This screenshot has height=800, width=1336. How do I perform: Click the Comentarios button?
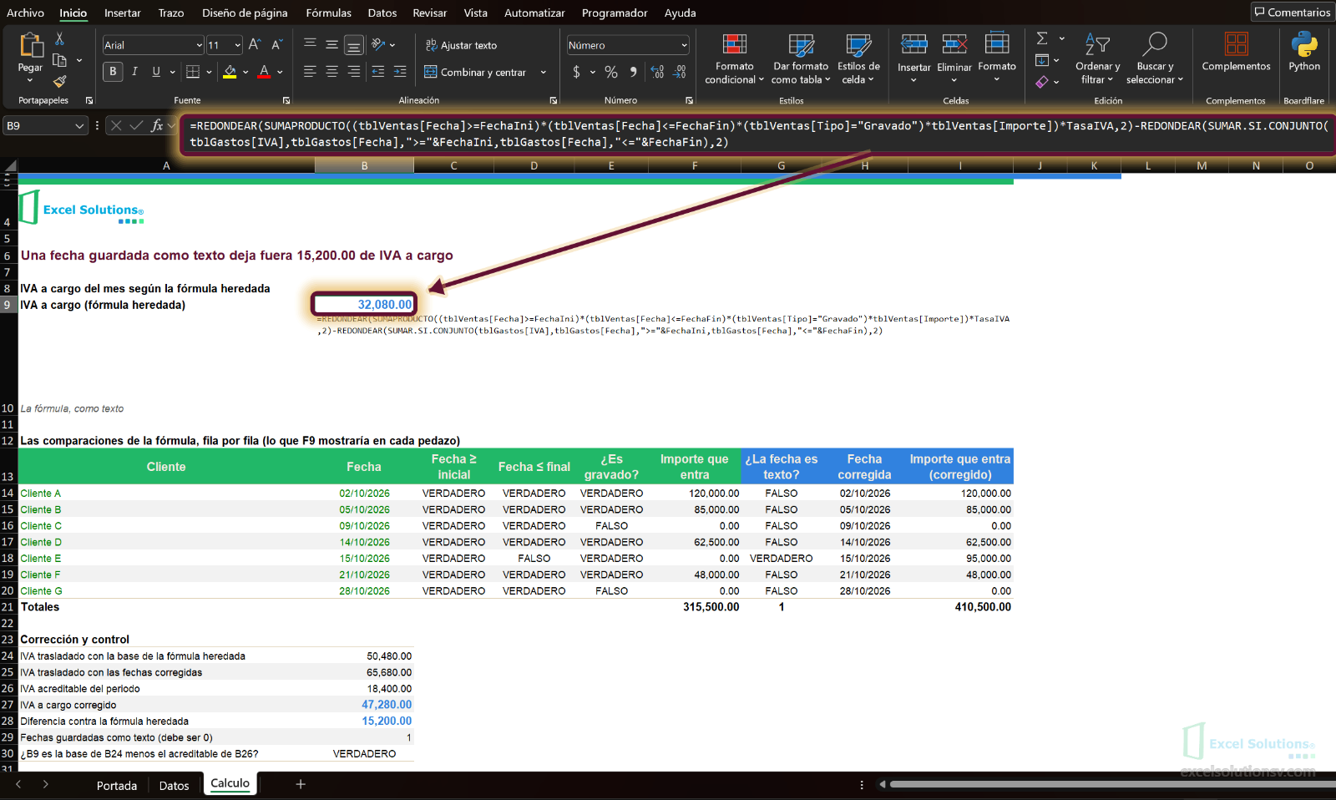click(x=1292, y=12)
